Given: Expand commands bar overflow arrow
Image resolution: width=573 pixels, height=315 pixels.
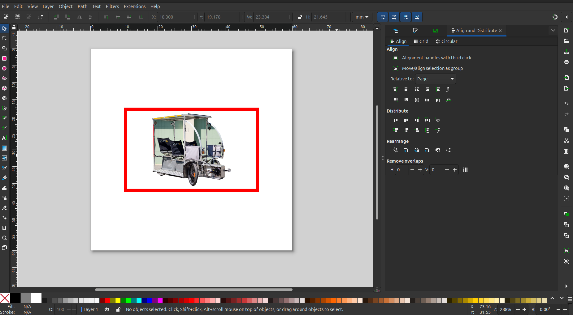Looking at the screenshot, I should (x=566, y=286).
